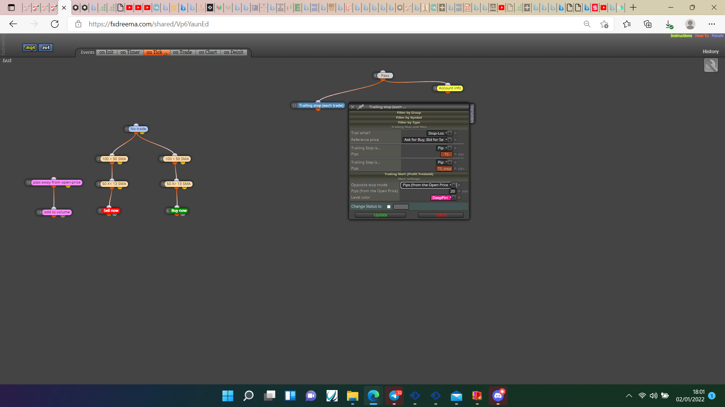Select the Buy now block
This screenshot has width=725, height=407.
(179, 211)
